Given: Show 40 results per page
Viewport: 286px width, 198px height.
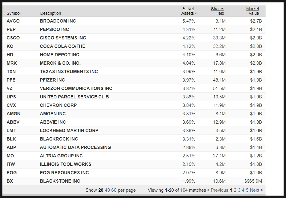Looking at the screenshot, I should pos(107,190).
